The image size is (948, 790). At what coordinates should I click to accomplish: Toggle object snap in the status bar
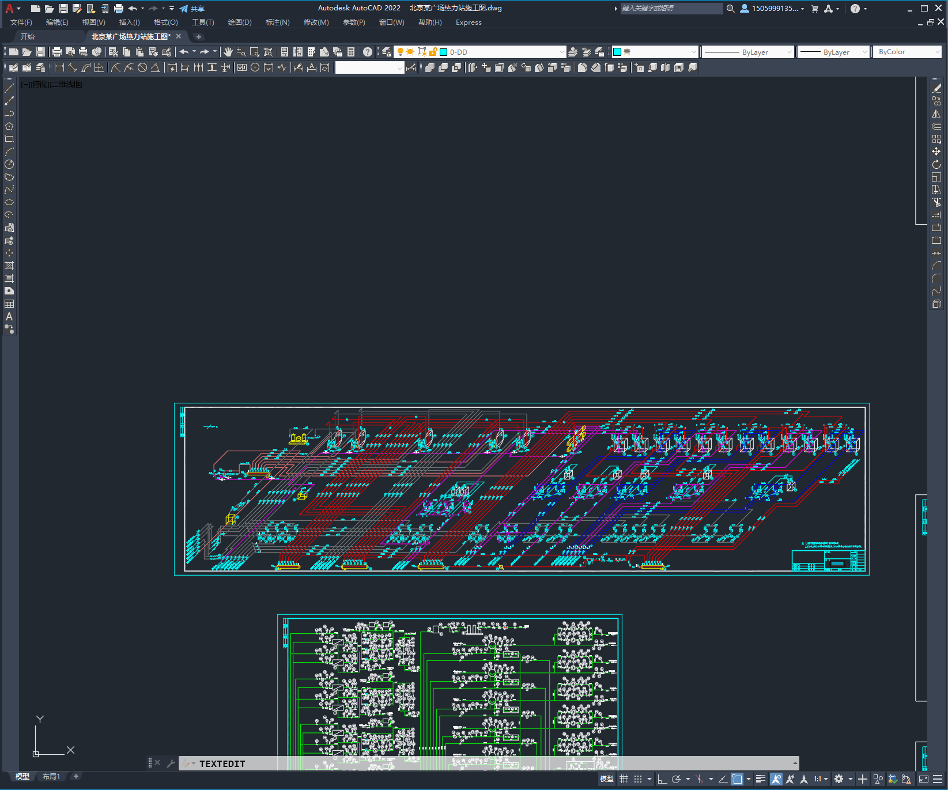(737, 779)
